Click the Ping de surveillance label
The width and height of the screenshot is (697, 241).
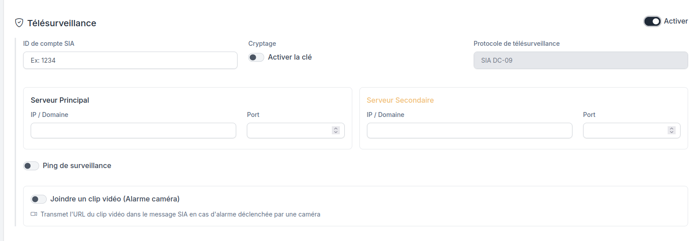coord(77,165)
